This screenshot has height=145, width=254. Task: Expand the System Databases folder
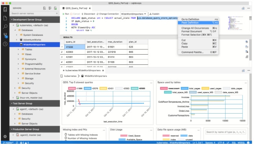click(17, 35)
